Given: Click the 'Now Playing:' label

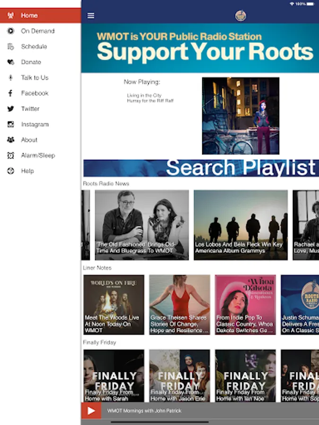Looking at the screenshot, I should pyautogui.click(x=142, y=82).
